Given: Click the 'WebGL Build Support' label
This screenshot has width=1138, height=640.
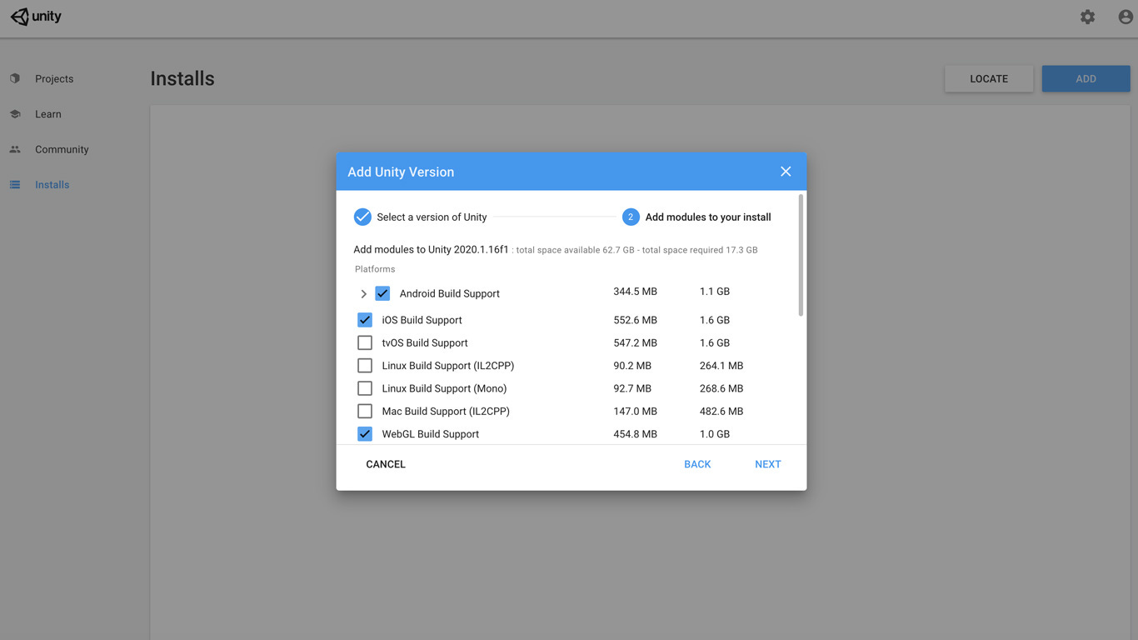Looking at the screenshot, I should point(431,433).
